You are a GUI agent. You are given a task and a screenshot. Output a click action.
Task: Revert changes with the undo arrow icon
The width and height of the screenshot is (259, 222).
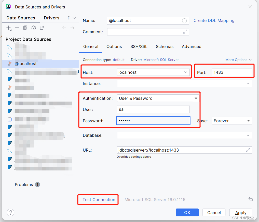(x=250, y=199)
